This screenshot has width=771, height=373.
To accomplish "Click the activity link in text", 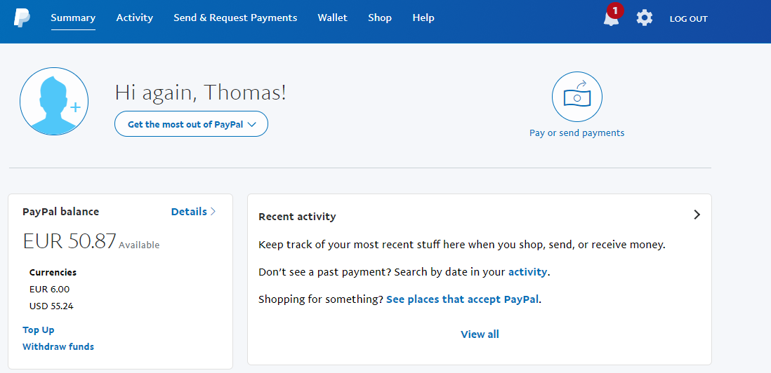I will [527, 272].
